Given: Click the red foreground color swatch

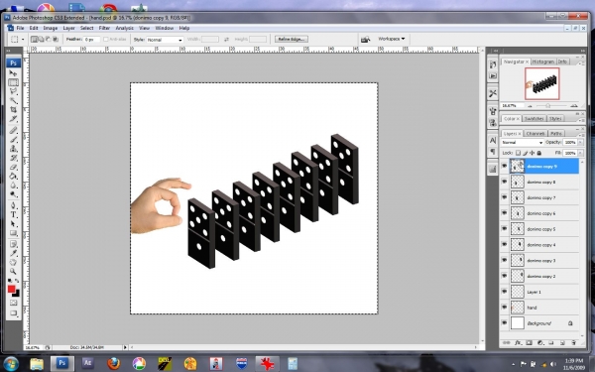Looking at the screenshot, I should coord(11,289).
